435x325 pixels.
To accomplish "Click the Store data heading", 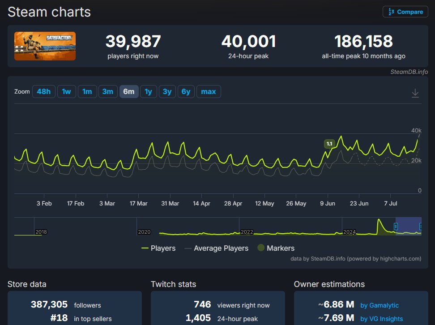I will (x=27, y=284).
